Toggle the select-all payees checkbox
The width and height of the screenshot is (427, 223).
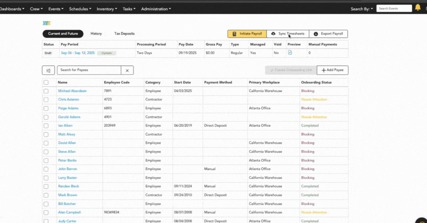tap(46, 83)
